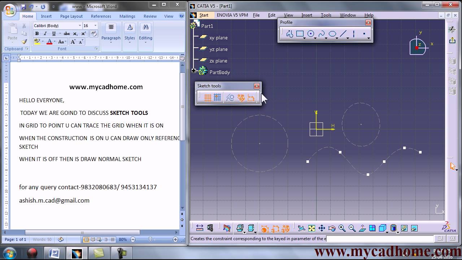Open font size 16 dropdown
462x260 pixels.
tap(95, 26)
